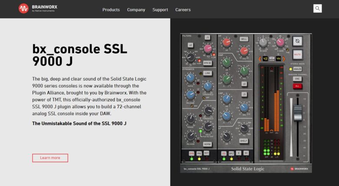Toggle the HF BELL switch

[x=243, y=39]
